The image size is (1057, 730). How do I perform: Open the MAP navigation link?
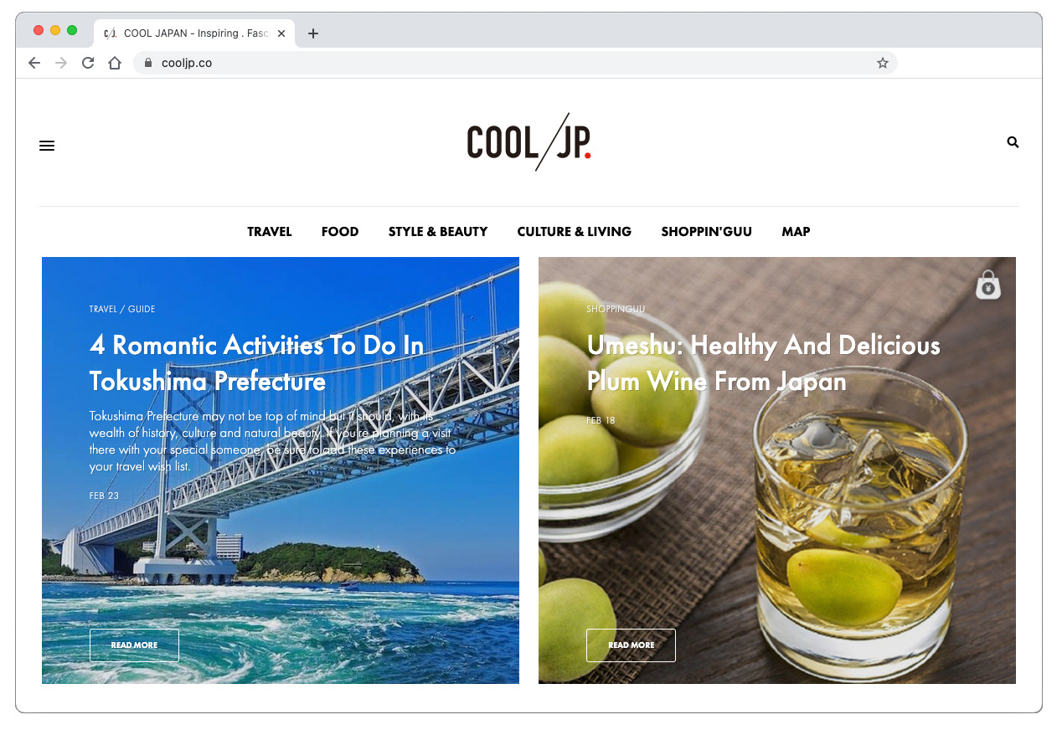click(x=796, y=232)
